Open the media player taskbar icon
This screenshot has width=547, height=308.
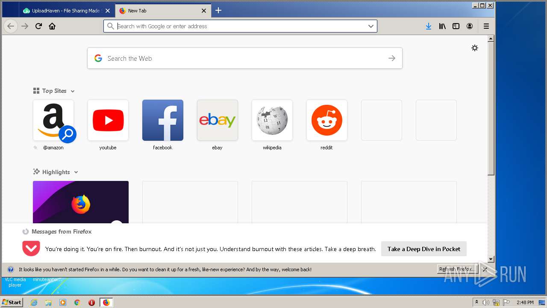click(63, 302)
